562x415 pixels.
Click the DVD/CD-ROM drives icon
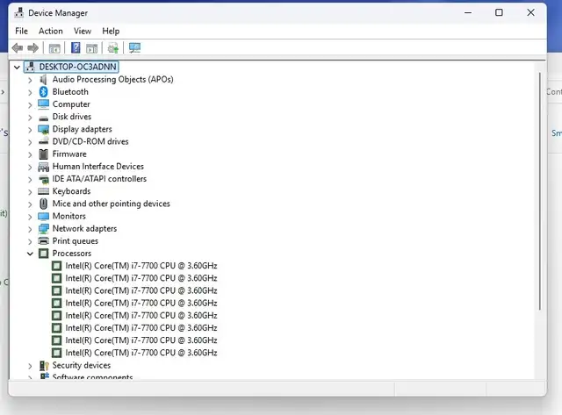pyautogui.click(x=43, y=141)
